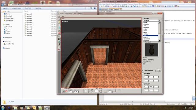Select 'desktop' in the entity category list
Image resolution: width=196 pixels, height=110 pixels.
pos(151,34)
